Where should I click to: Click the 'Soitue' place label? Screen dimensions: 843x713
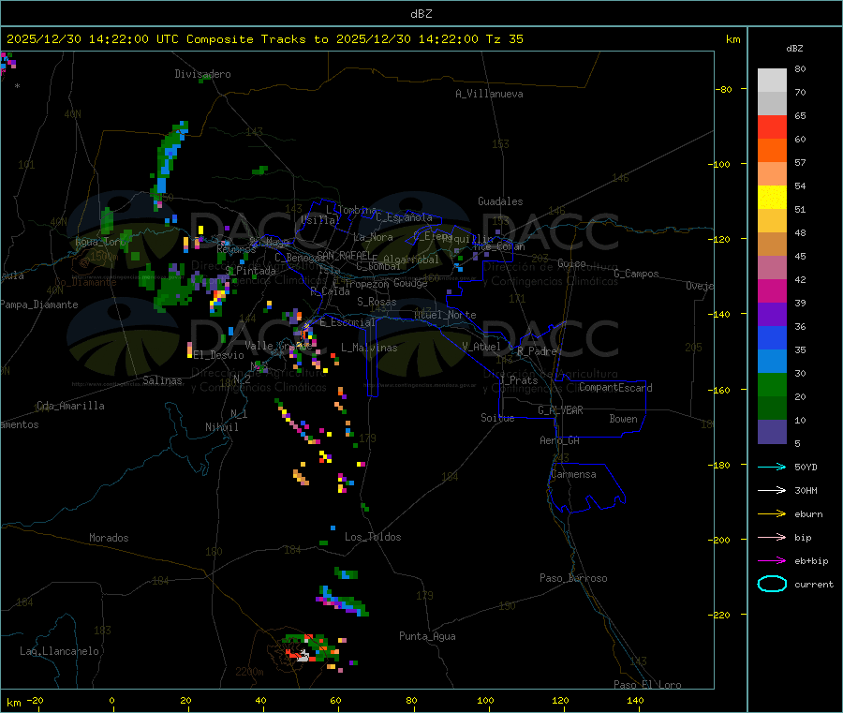click(x=497, y=418)
